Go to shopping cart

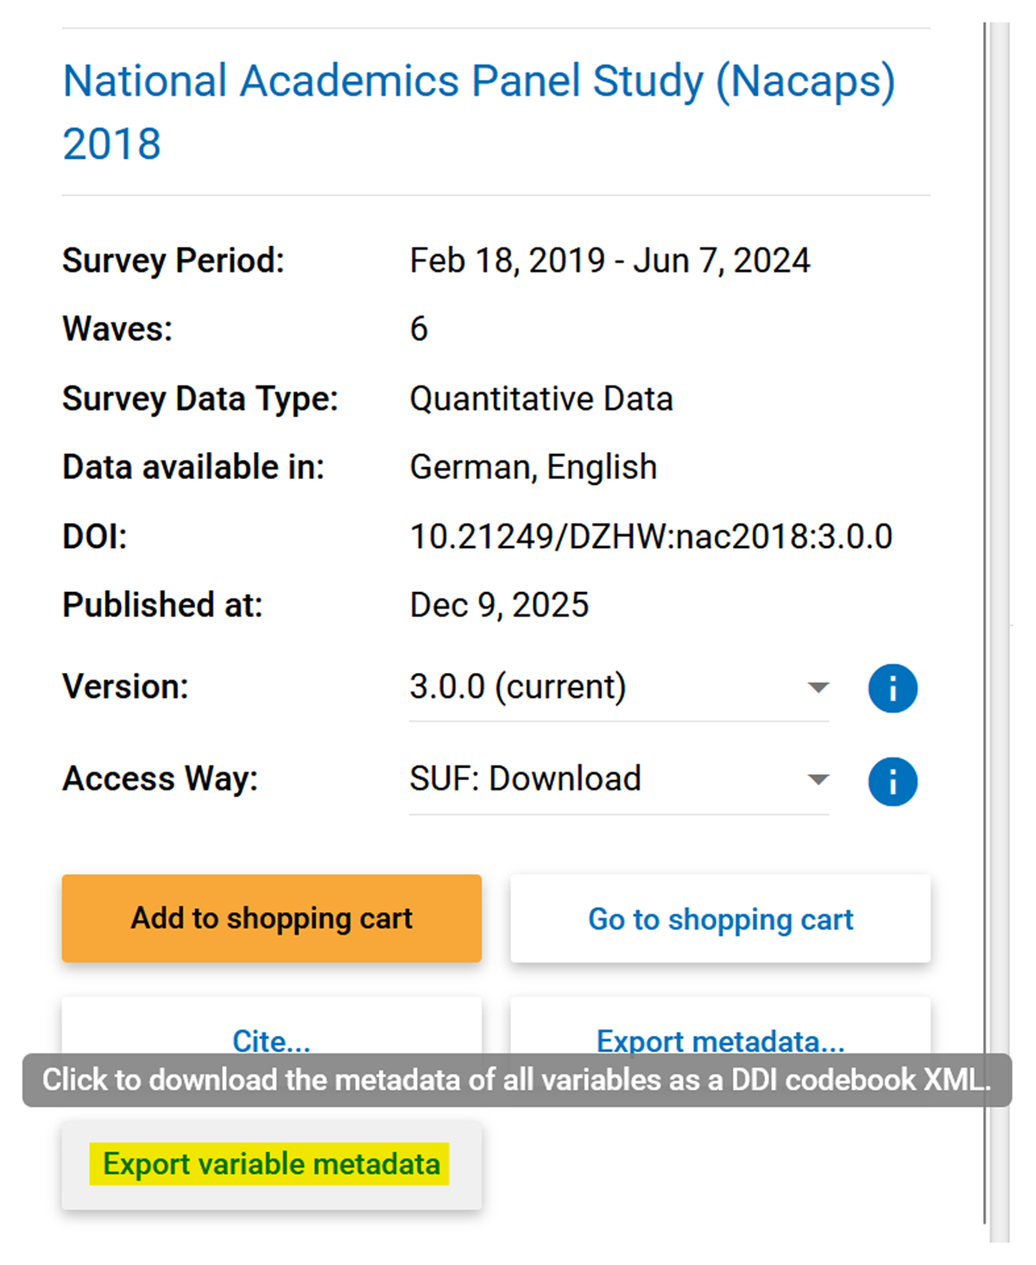click(720, 919)
